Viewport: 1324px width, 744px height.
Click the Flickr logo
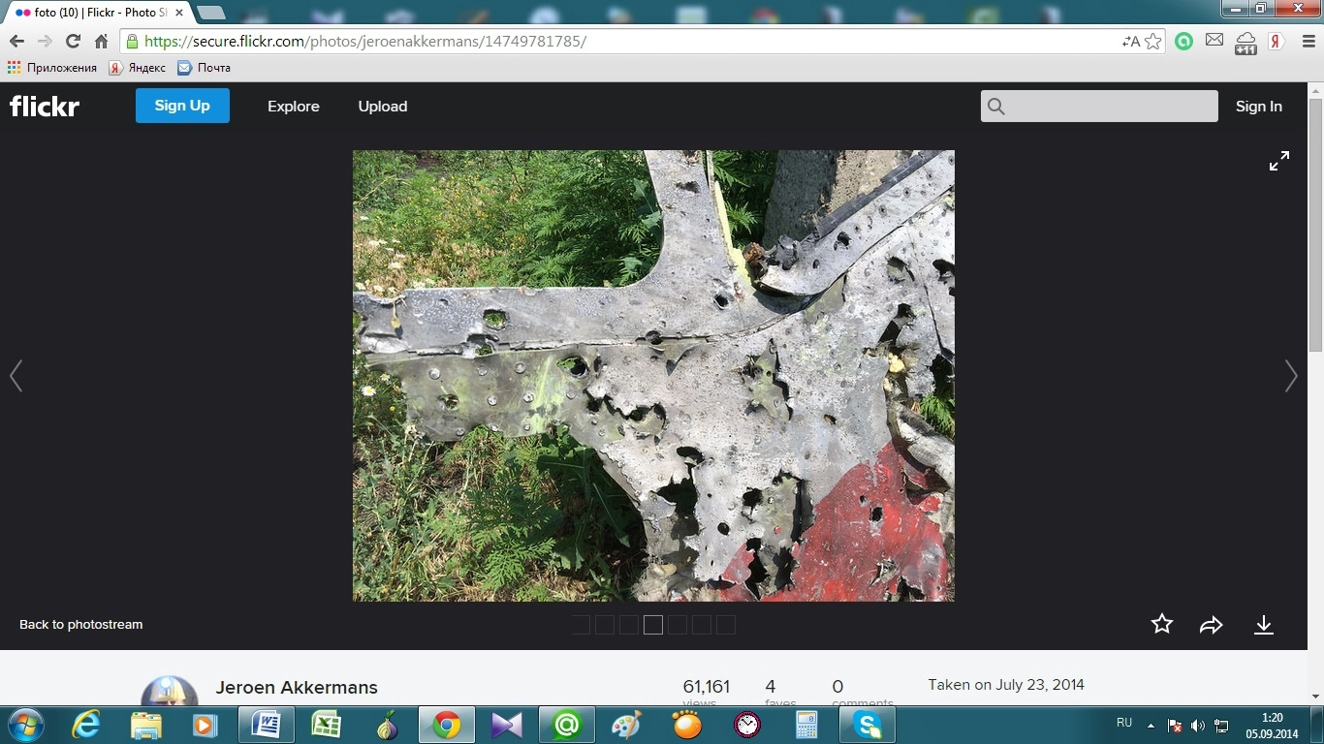point(45,107)
